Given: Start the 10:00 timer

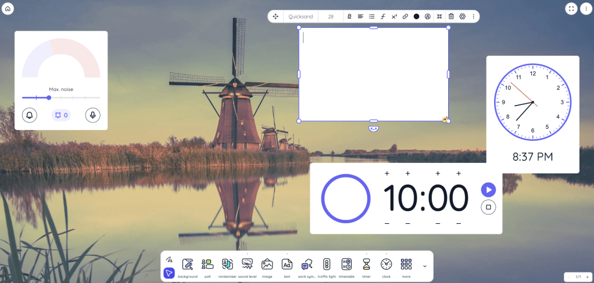Looking at the screenshot, I should coord(488,190).
